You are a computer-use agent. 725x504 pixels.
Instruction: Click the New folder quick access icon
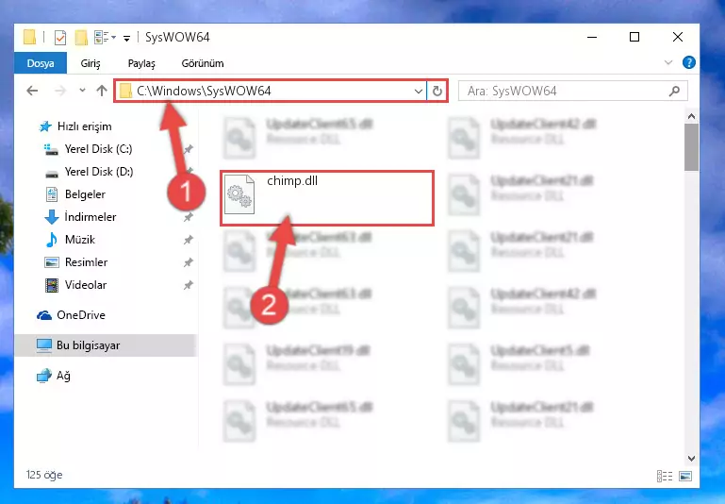point(81,37)
